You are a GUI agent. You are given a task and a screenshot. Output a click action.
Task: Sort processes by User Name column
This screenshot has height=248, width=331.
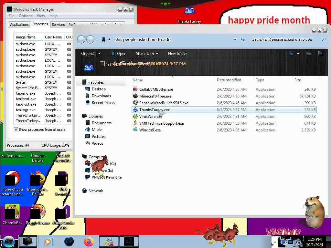[x=53, y=37]
